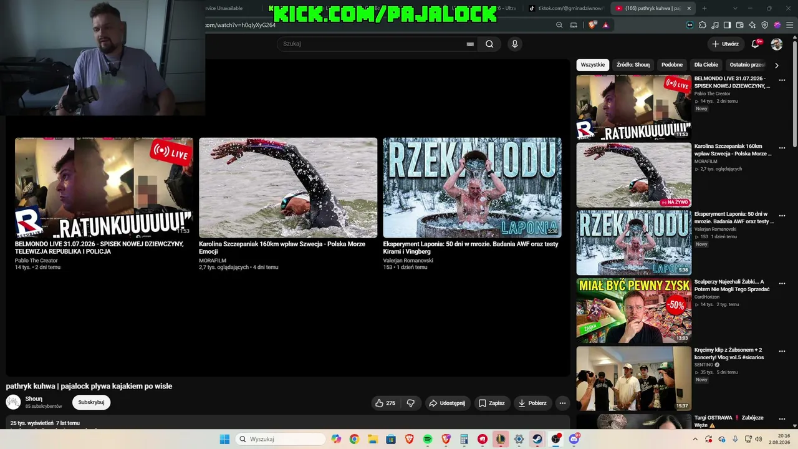Screen dimensions: 798x449
Task: Open the media control music note icon
Action: pyautogui.click(x=715, y=25)
